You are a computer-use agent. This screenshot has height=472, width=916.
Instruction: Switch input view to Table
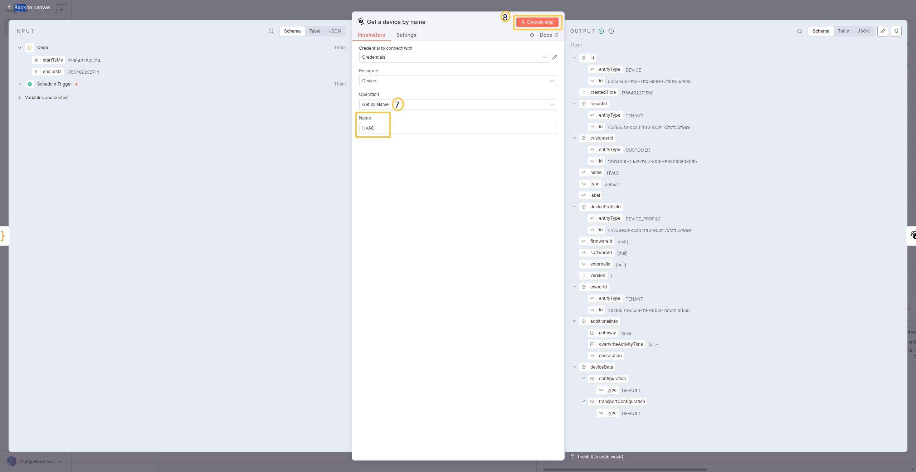tap(315, 31)
